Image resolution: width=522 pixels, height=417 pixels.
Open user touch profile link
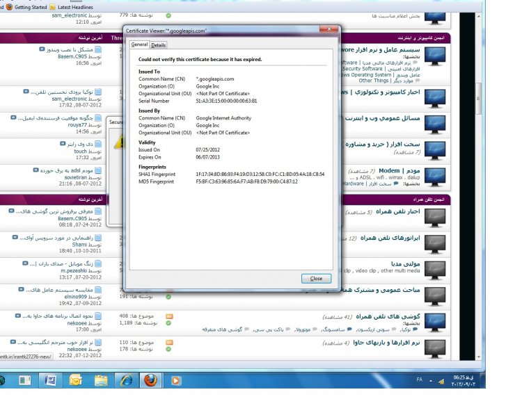pos(81,152)
